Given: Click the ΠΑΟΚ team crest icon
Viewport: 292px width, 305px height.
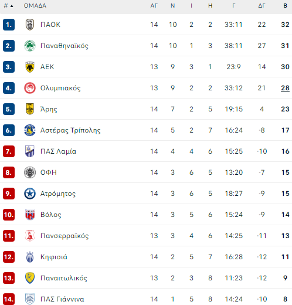Looking at the screenshot, I should 30,25.
